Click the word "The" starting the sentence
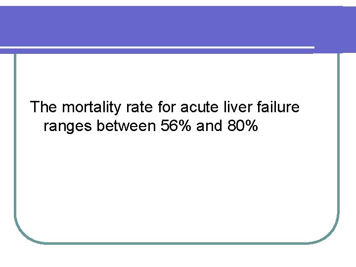 (x=44, y=107)
